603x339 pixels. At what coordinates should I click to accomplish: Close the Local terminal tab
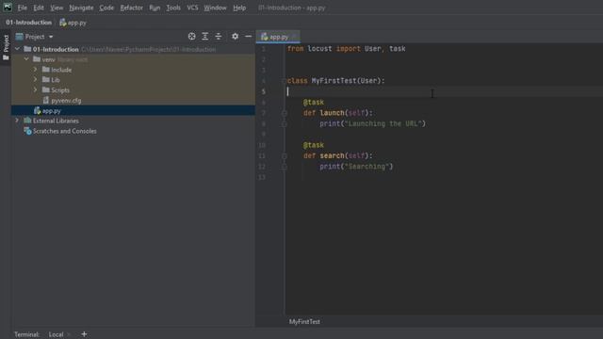pos(69,334)
